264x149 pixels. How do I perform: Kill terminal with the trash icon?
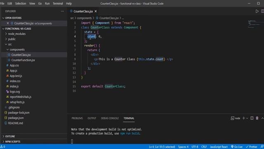[257, 118]
